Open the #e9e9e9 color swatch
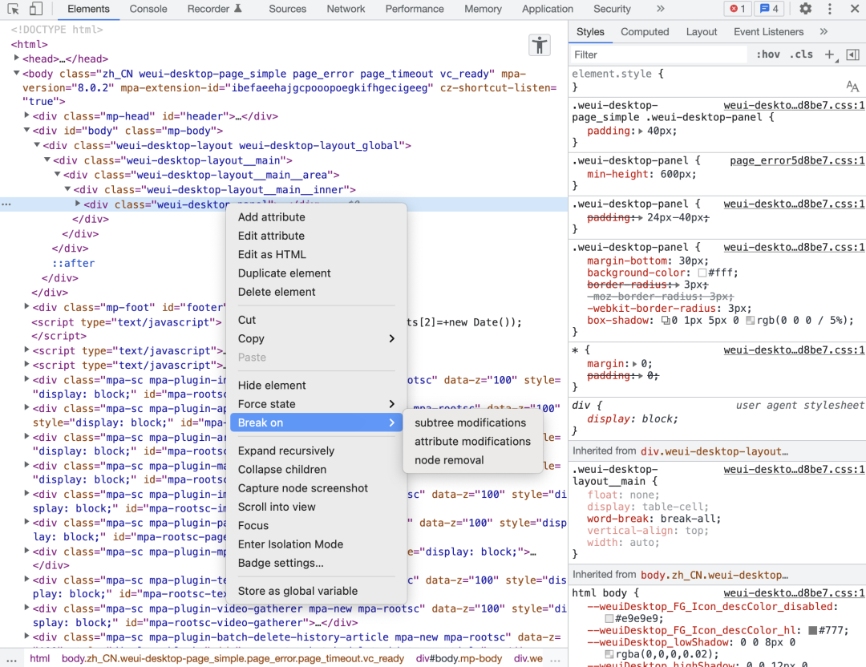This screenshot has height=667, width=866. pyautogui.click(x=609, y=619)
